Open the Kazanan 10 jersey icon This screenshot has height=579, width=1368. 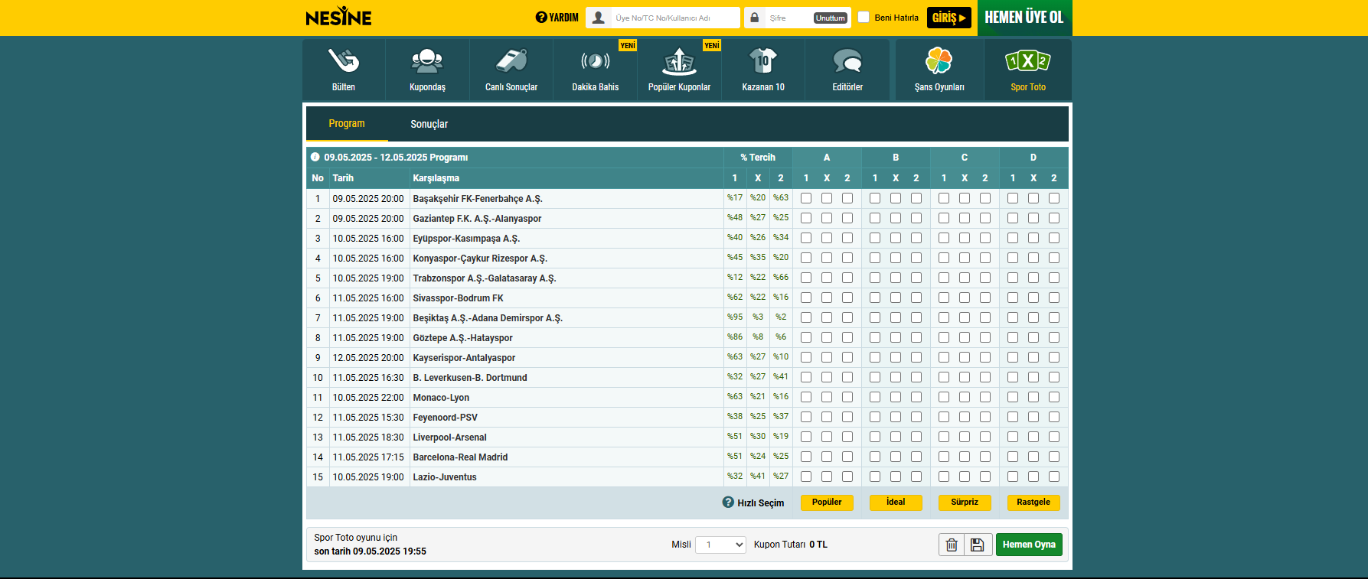pos(763,60)
